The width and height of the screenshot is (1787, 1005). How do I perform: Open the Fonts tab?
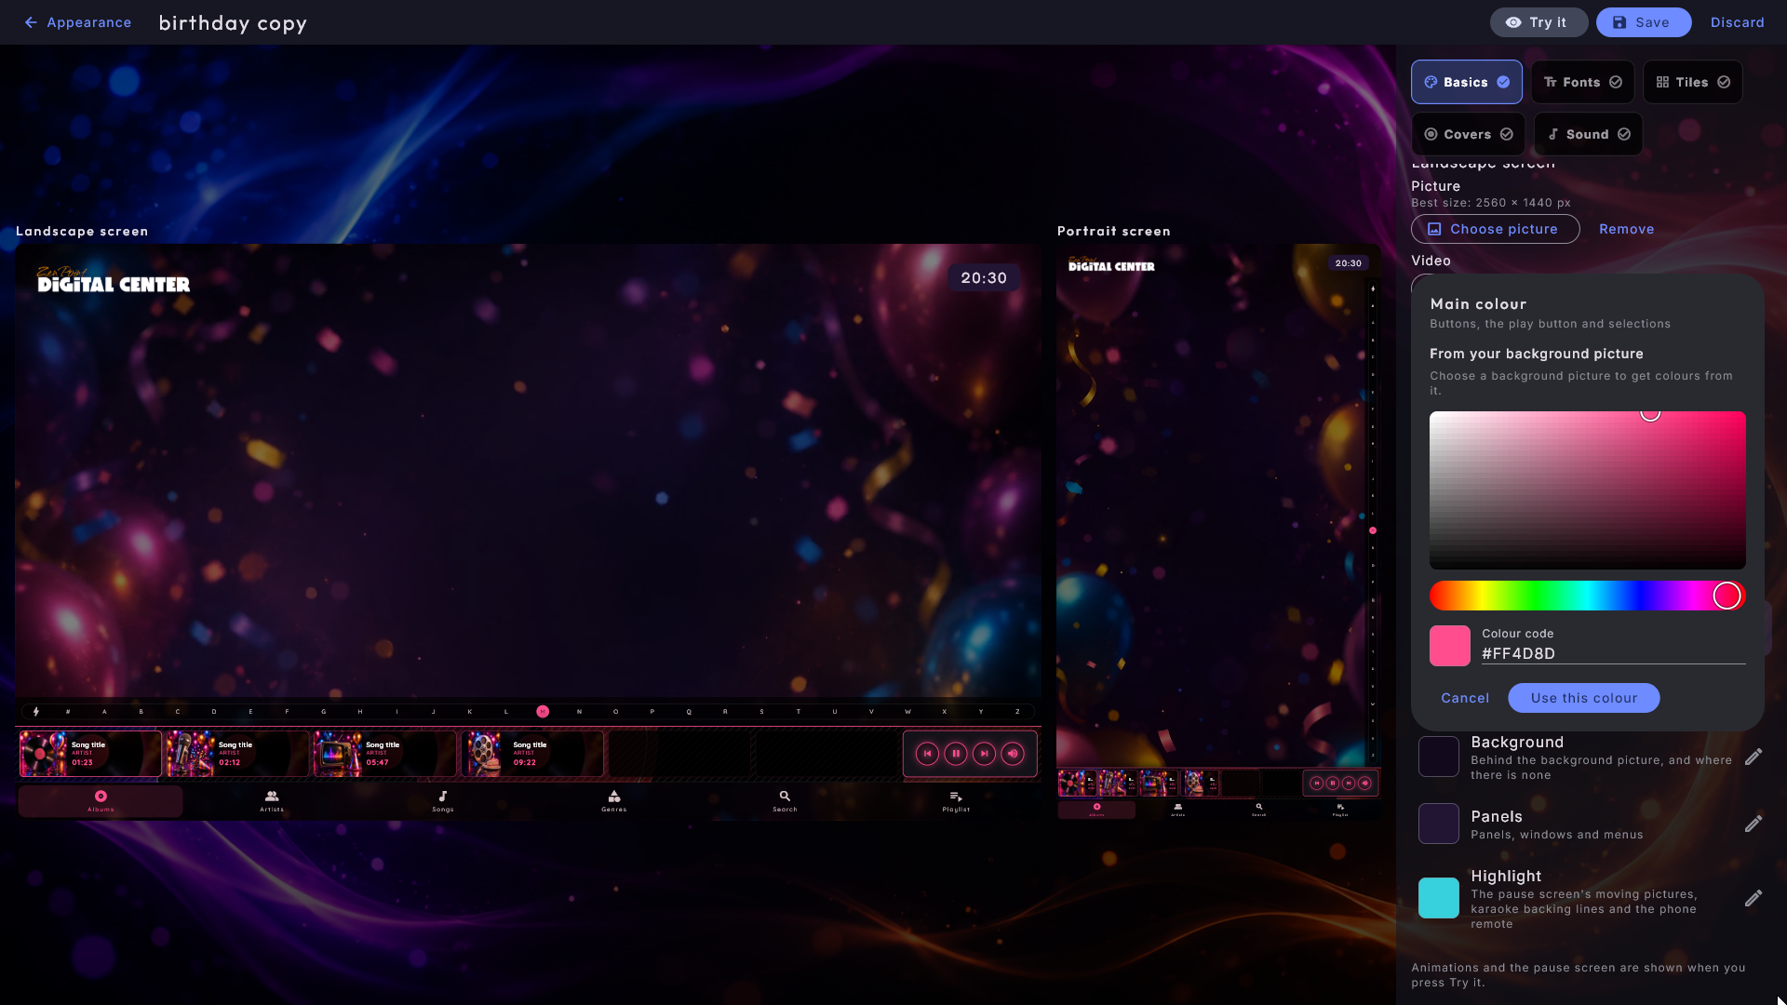(1582, 82)
